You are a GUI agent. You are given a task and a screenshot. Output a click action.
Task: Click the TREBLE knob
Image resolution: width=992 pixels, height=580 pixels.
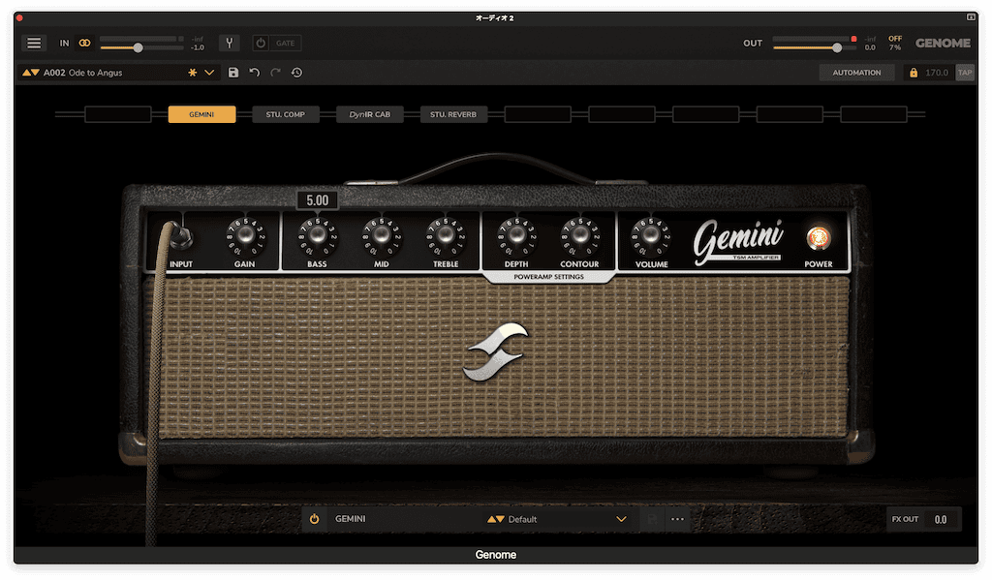[446, 235]
